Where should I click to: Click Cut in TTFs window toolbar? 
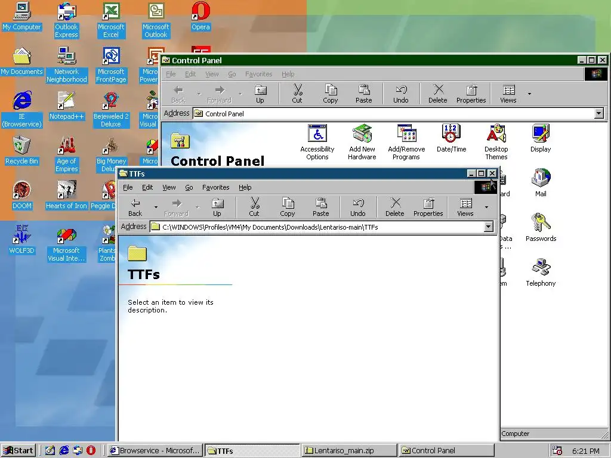254,207
